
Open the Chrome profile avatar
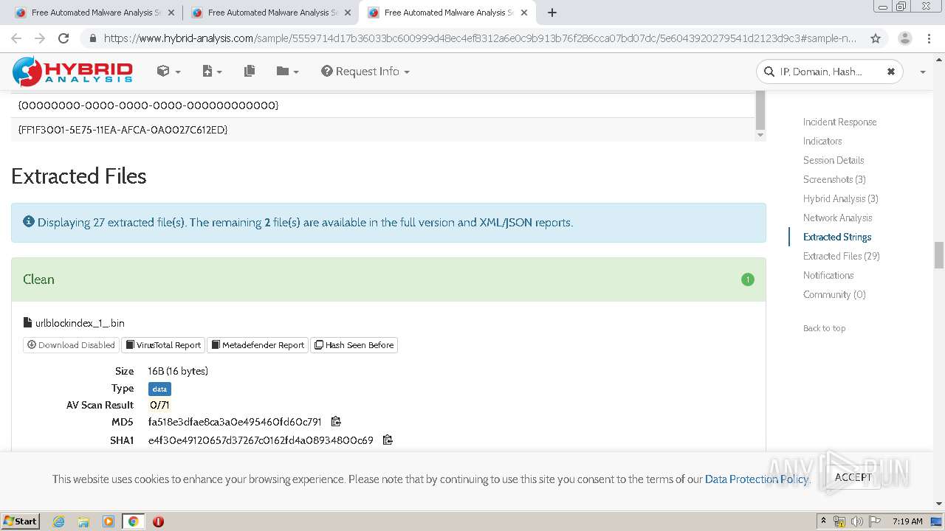point(904,38)
